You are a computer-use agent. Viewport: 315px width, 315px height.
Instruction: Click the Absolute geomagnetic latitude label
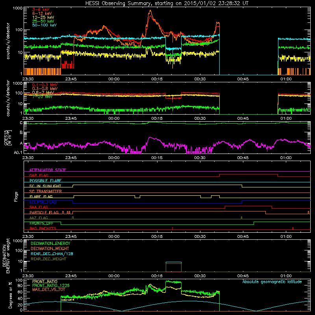(x=272, y=282)
